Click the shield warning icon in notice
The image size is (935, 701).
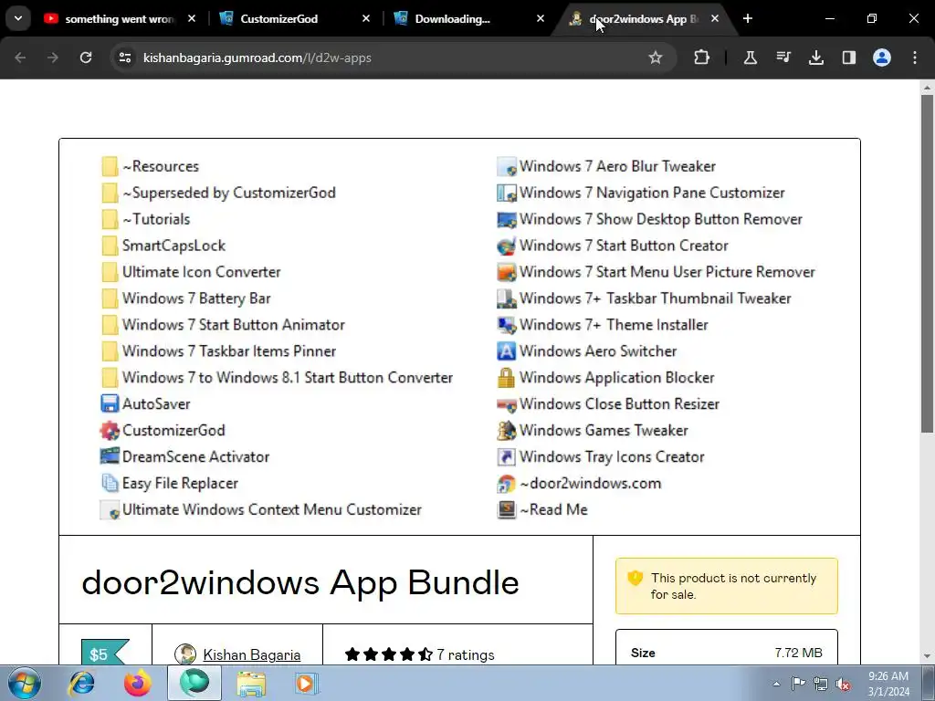[636, 578]
